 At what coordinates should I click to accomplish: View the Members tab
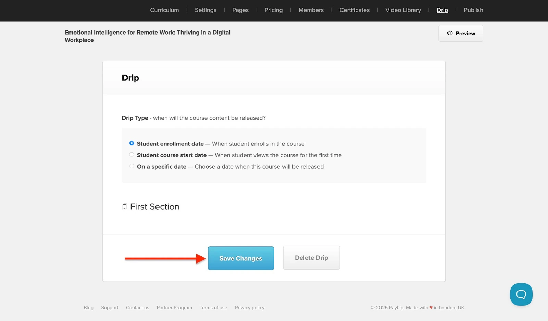311,10
